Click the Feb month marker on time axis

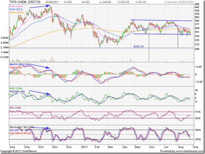(x=97, y=147)
